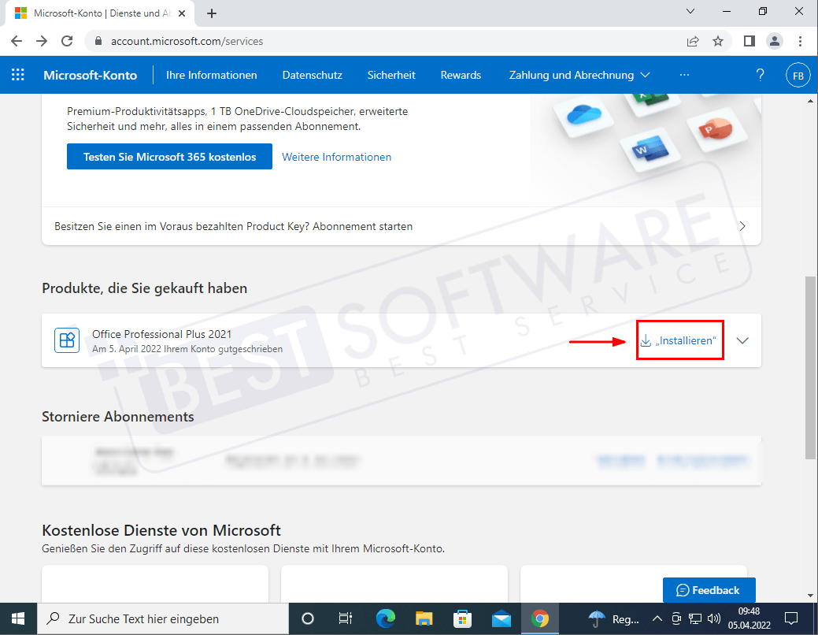The width and height of the screenshot is (818, 635).
Task: Expand the prepaid Product Key subscription row
Action: (x=741, y=226)
